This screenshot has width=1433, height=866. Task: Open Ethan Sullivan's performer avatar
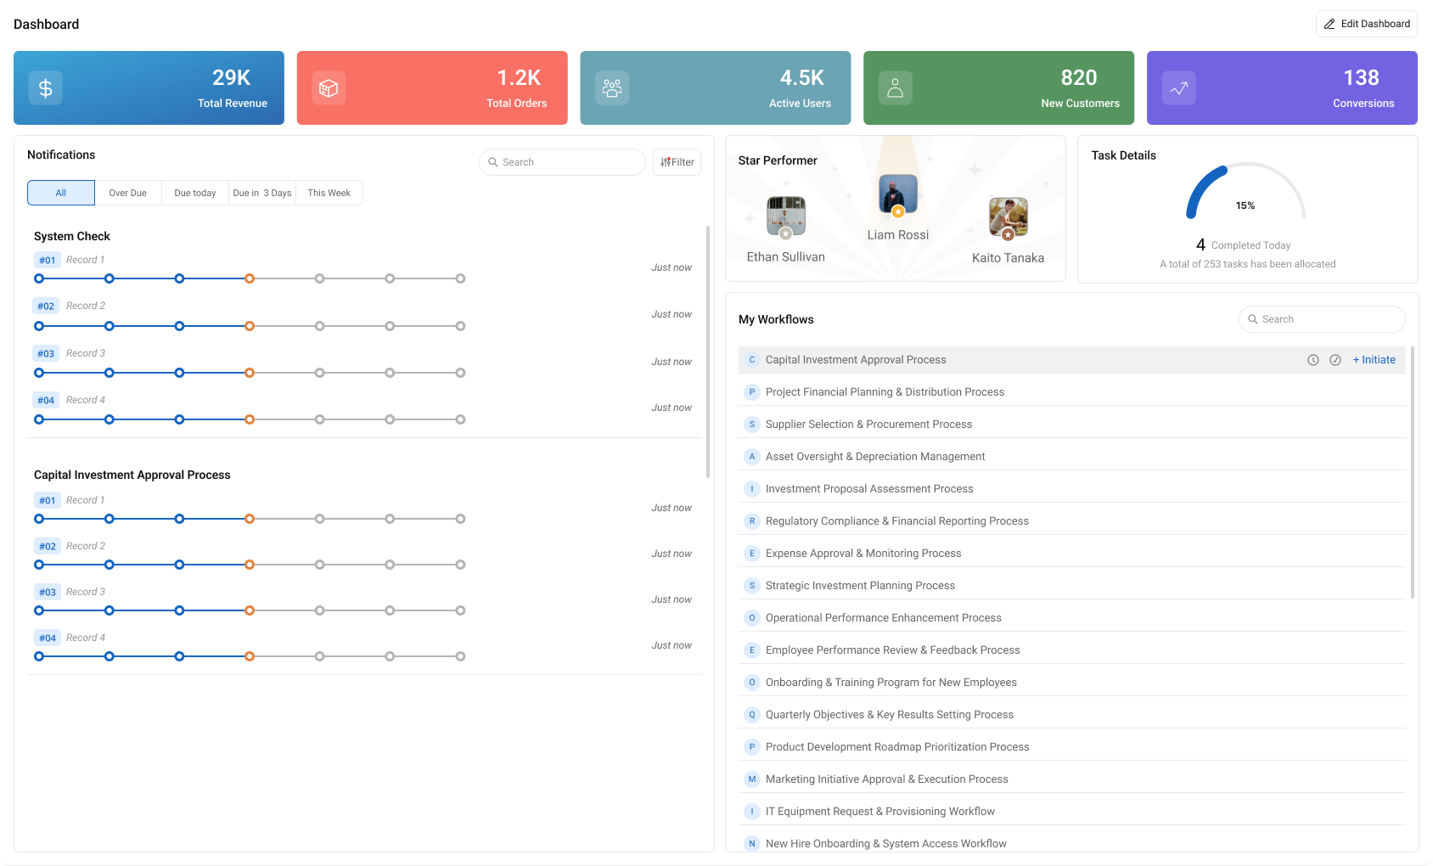point(786,216)
